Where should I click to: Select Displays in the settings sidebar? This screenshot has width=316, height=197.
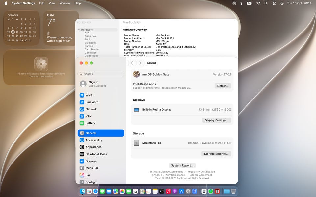(x=101, y=161)
